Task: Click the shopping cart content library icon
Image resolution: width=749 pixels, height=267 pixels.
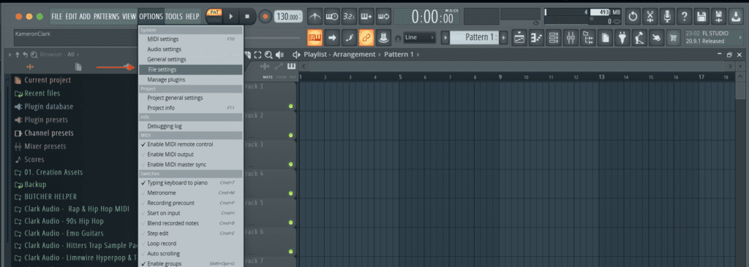Action: 674,37
